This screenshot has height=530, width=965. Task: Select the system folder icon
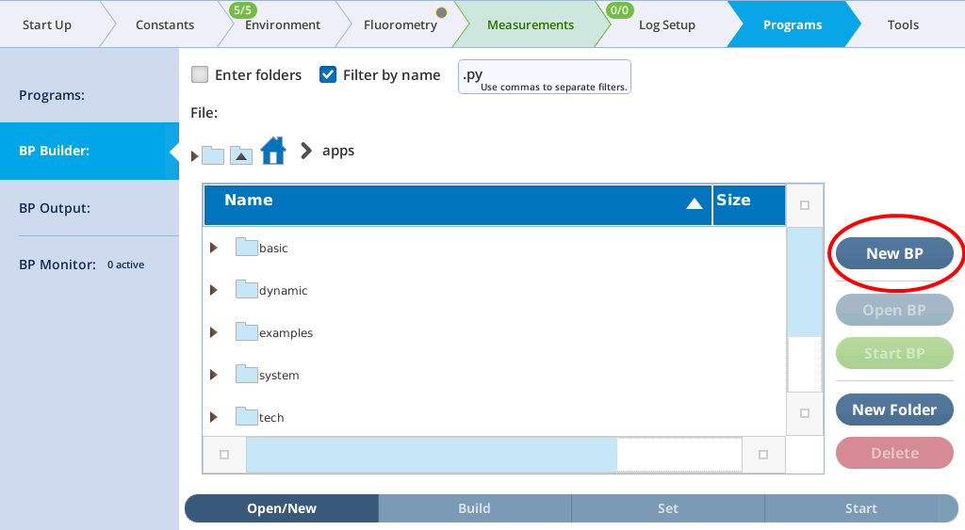247,375
